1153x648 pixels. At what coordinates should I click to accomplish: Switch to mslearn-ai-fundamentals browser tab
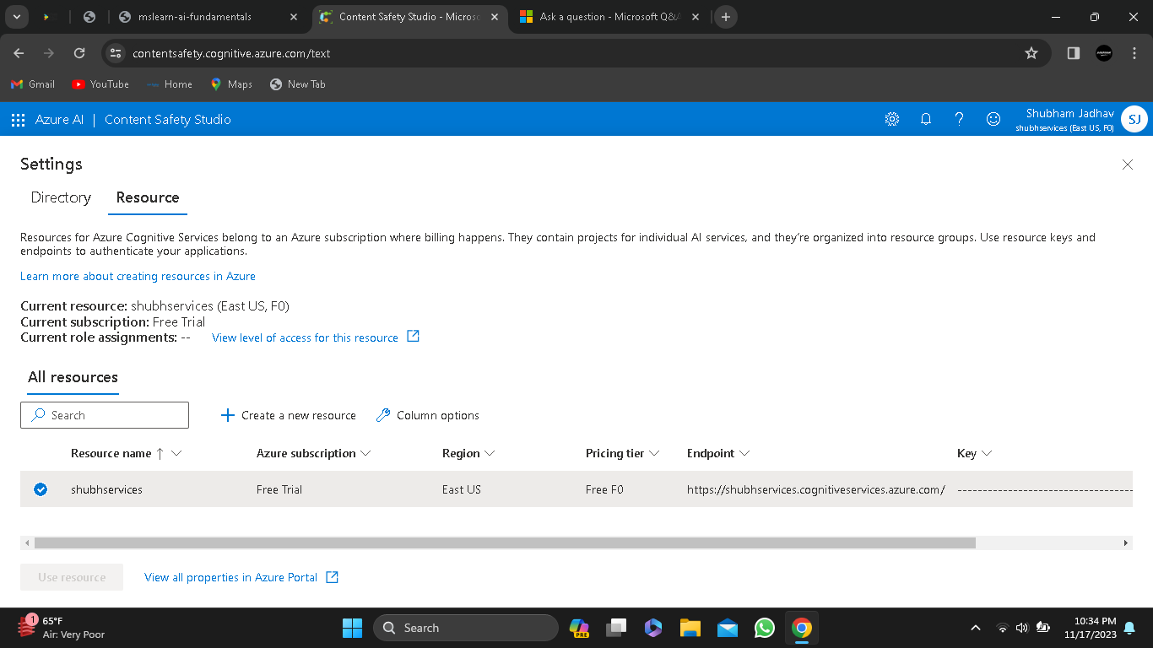pyautogui.click(x=208, y=17)
